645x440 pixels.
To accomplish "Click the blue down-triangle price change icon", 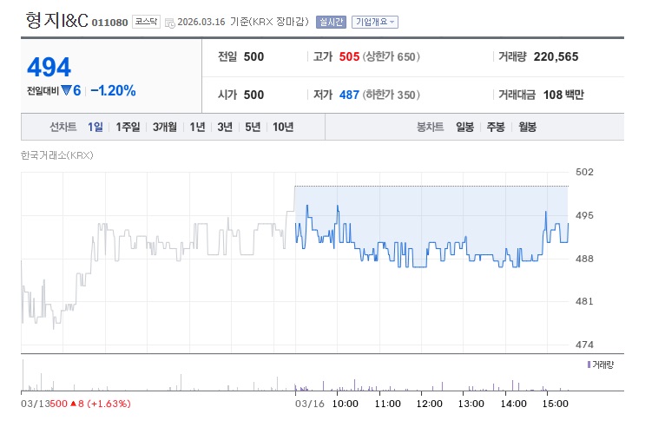I will 65,90.
